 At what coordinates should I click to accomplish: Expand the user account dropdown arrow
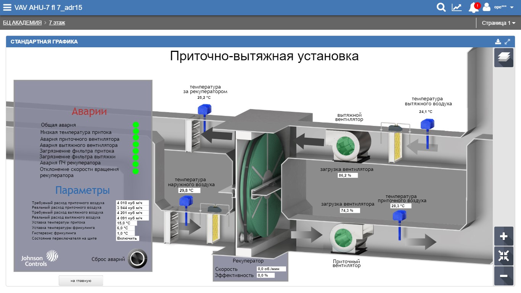(512, 7)
